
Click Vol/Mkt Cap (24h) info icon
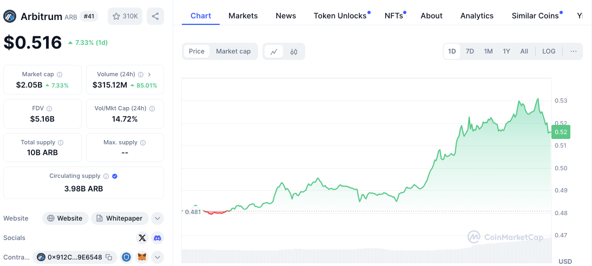click(x=152, y=109)
